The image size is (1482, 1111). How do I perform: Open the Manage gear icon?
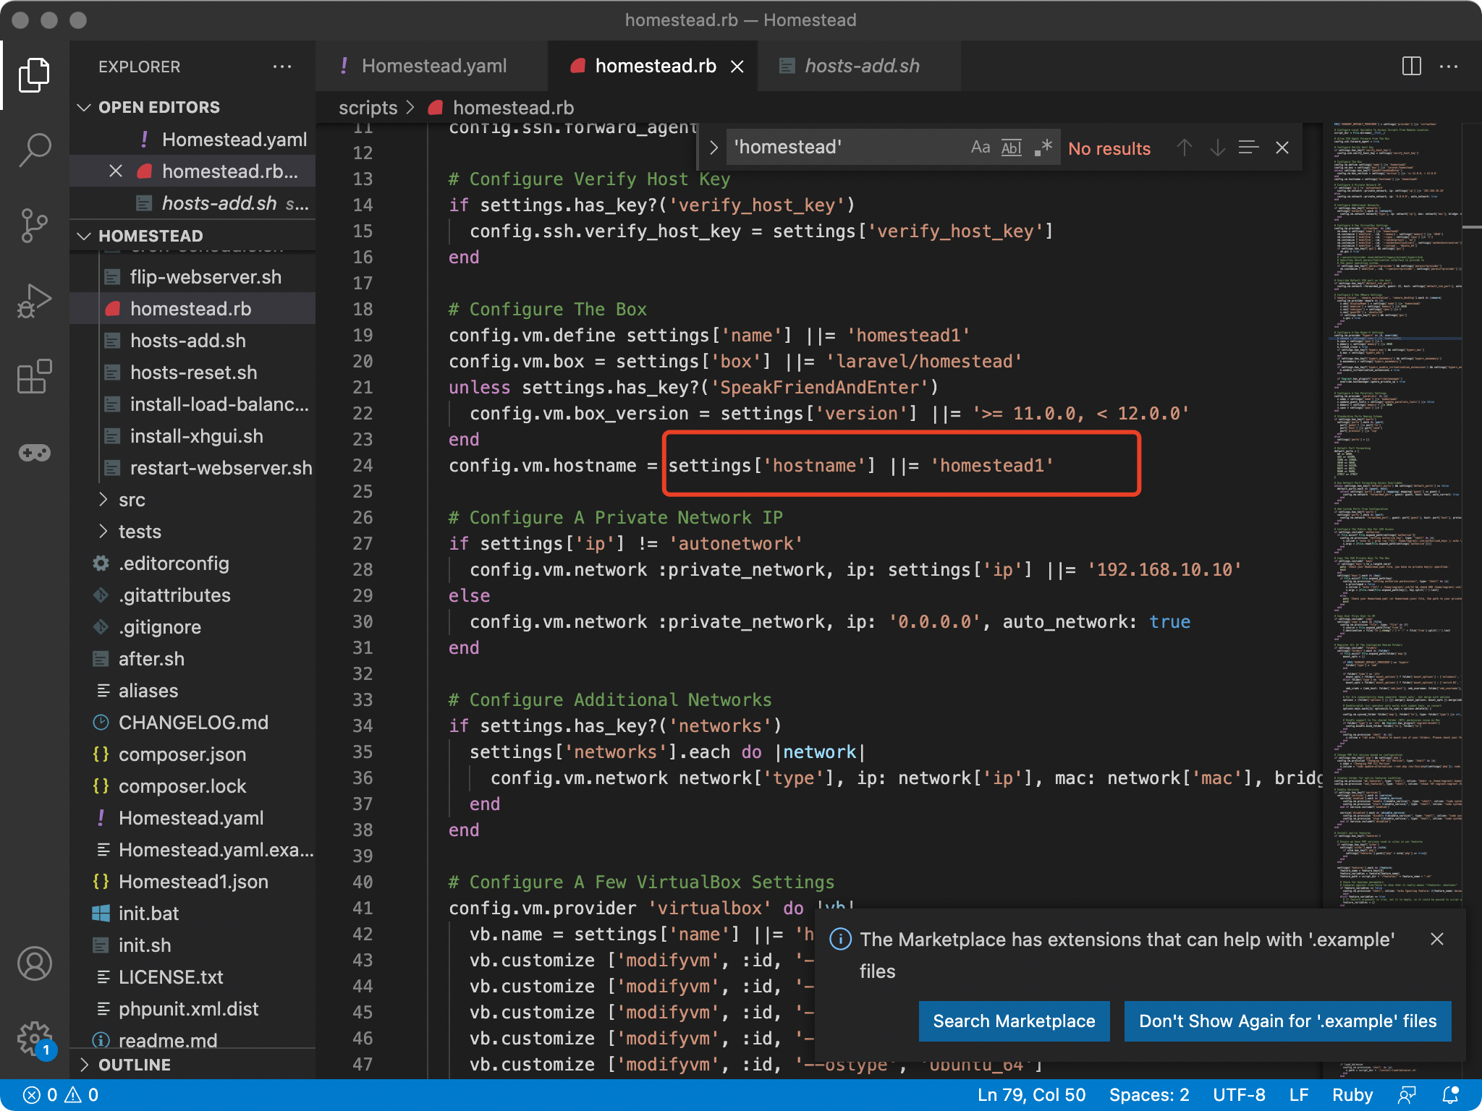click(34, 1039)
